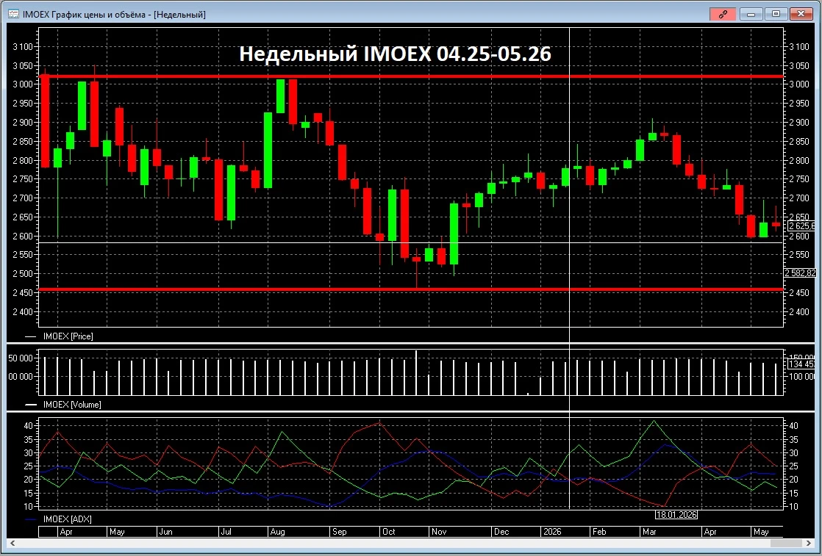Screen dimensions: 822x556
Task: Click the Jul label on time axis
Action: [226, 532]
